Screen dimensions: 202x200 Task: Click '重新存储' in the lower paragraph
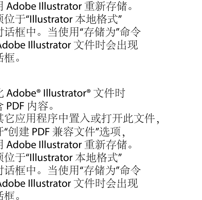click(106, 145)
